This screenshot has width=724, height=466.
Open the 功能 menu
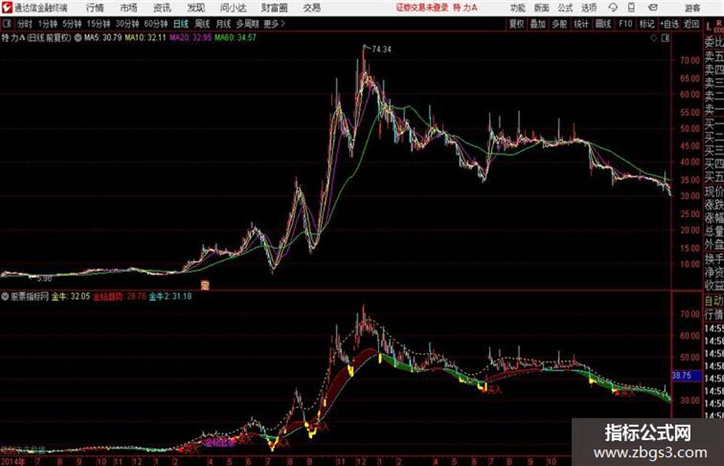(518, 8)
